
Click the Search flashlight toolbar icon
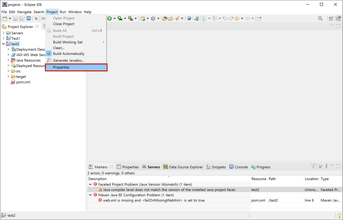[177, 18]
